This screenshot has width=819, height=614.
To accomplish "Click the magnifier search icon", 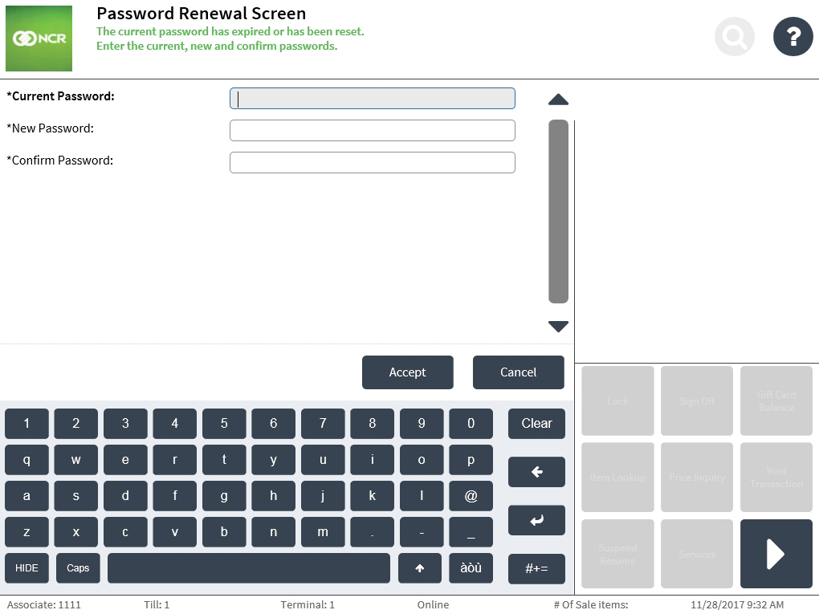I will pyautogui.click(x=735, y=37).
